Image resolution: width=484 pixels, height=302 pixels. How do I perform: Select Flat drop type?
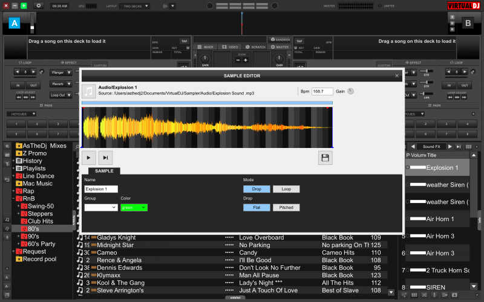tap(257, 207)
